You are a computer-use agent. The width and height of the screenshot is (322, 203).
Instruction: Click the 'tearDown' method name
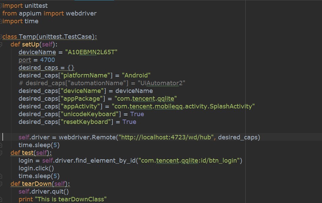coord(36,184)
